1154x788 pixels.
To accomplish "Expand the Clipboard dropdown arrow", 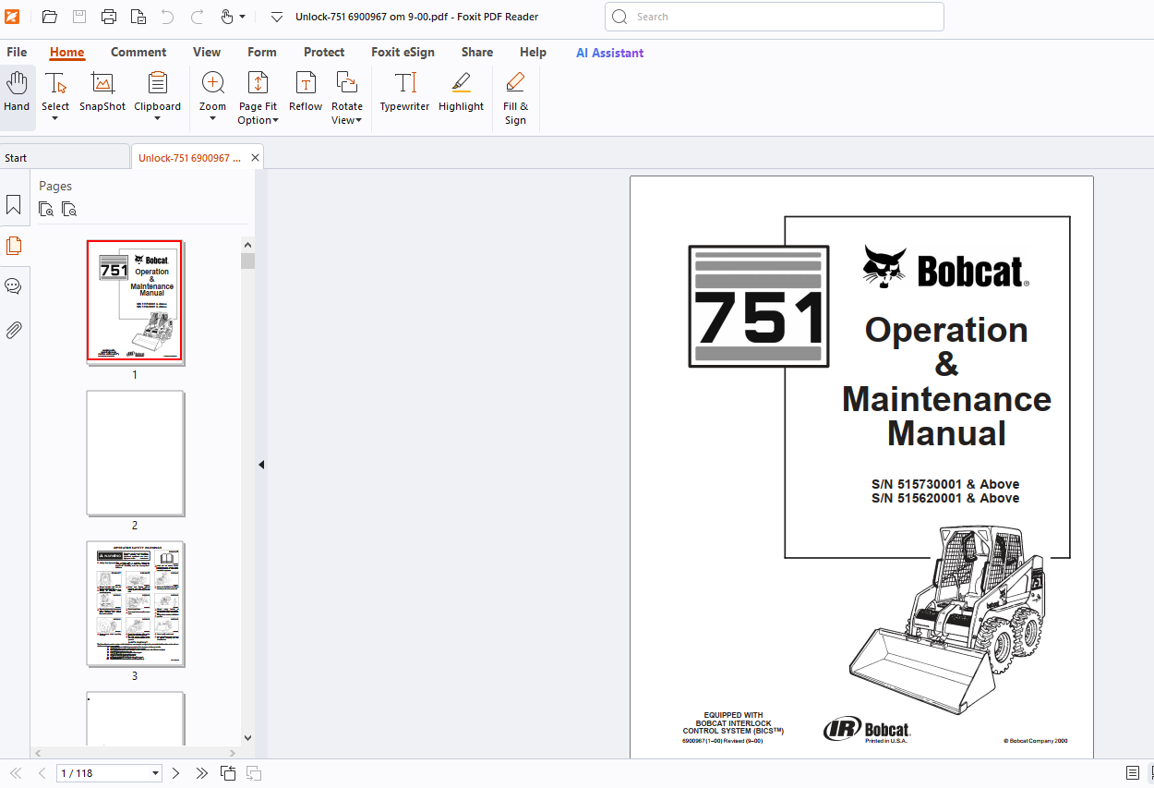I will 158,119.
